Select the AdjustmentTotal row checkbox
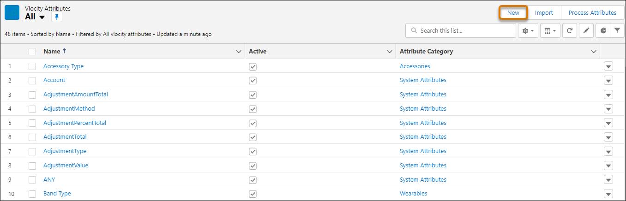Image resolution: width=626 pixels, height=201 pixels. point(32,137)
